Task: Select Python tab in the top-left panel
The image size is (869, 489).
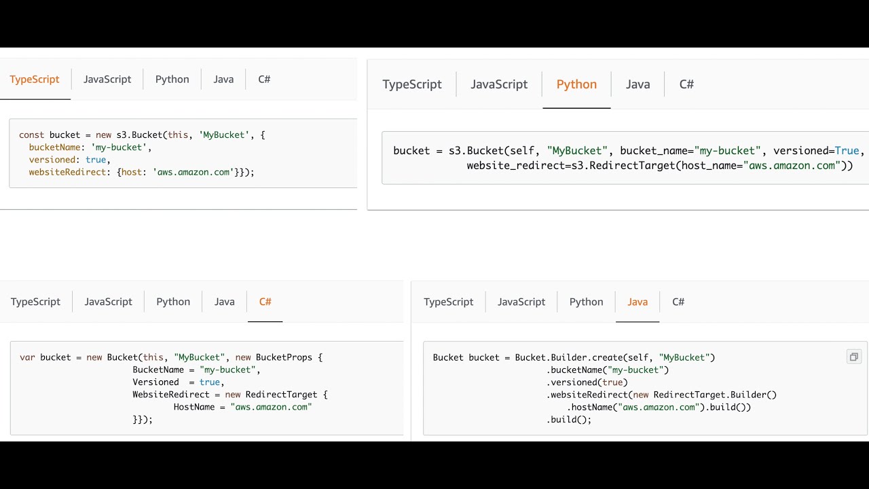Action: tap(172, 79)
